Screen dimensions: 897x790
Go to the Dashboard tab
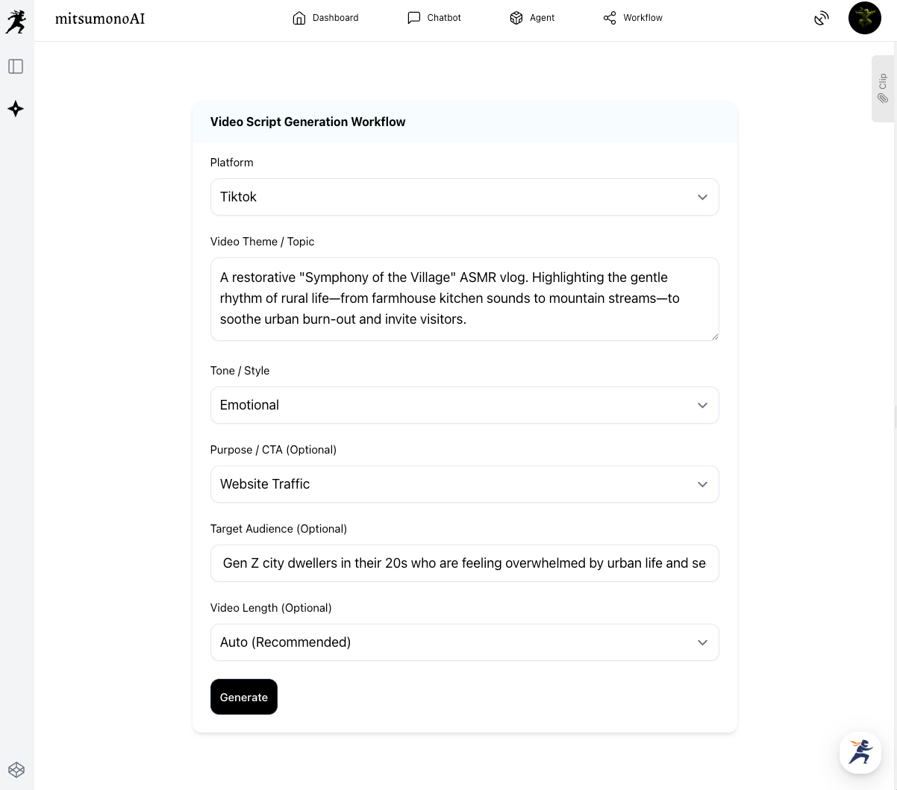tap(325, 18)
